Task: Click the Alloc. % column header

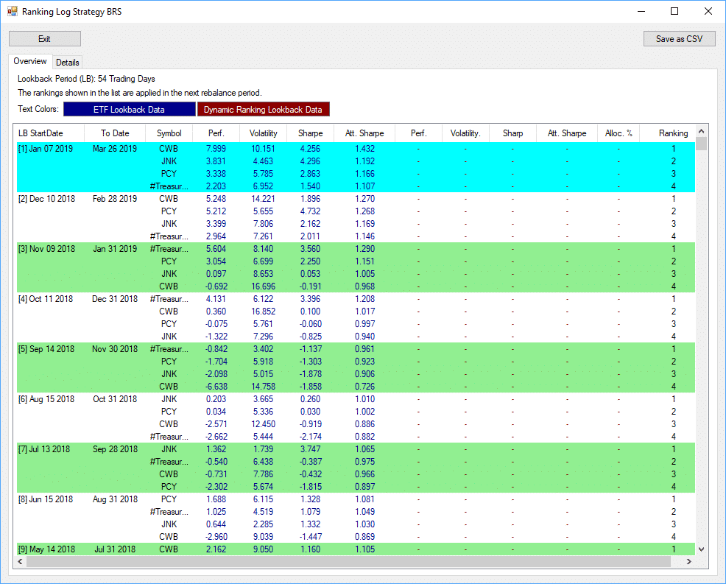Action: pyautogui.click(x=618, y=133)
